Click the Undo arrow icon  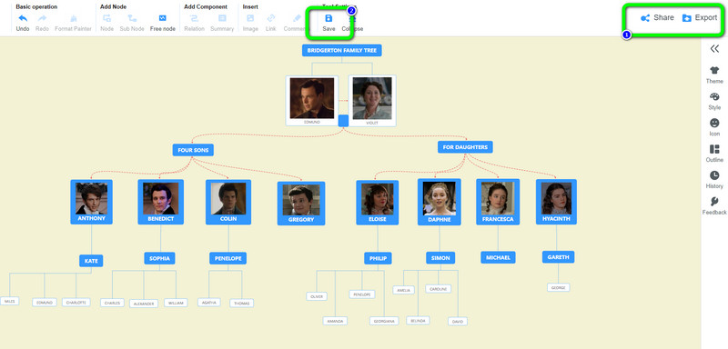(22, 18)
